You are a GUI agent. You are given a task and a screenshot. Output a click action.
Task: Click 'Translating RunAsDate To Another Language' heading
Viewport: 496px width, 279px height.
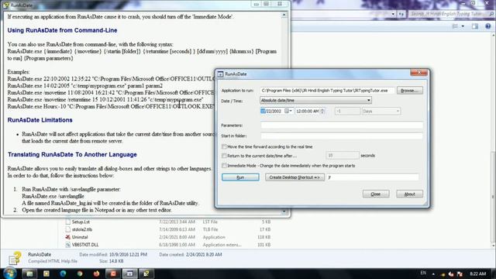click(x=72, y=154)
